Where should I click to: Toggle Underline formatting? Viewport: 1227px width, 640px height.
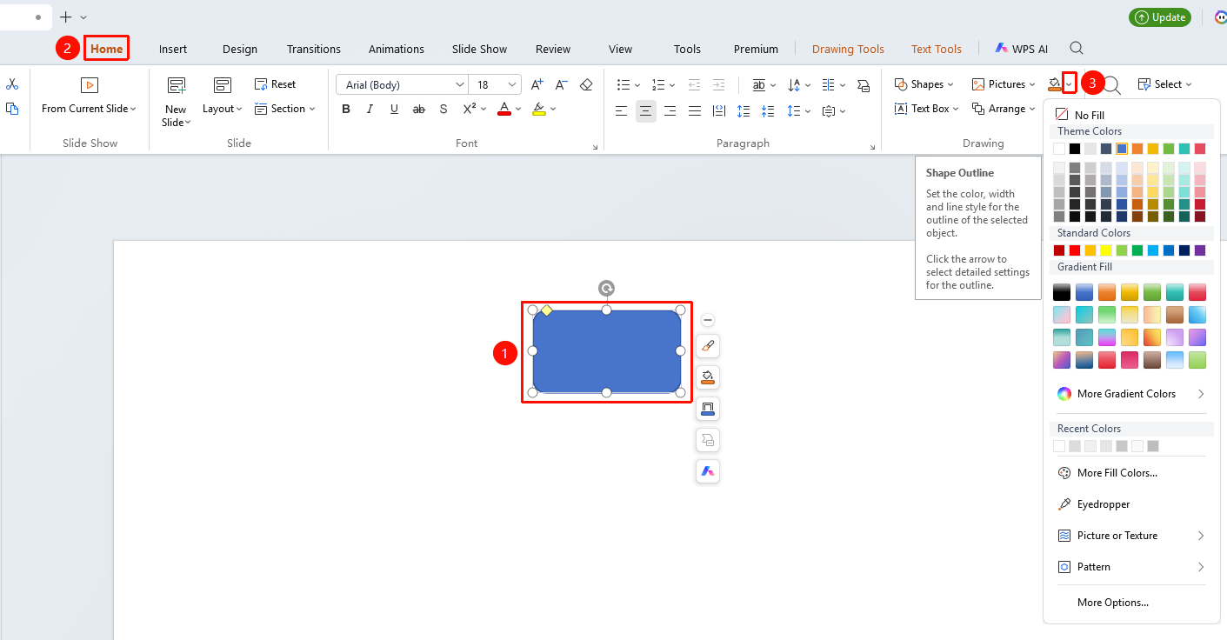click(x=394, y=109)
